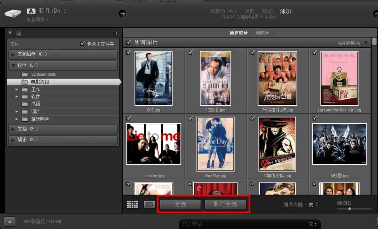Choose the 复制为 DNG import mode

223,11
